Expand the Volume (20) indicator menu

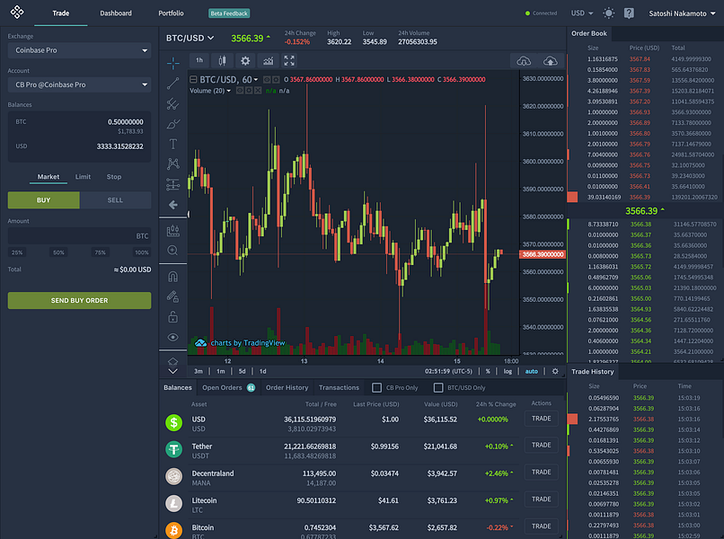click(x=228, y=91)
